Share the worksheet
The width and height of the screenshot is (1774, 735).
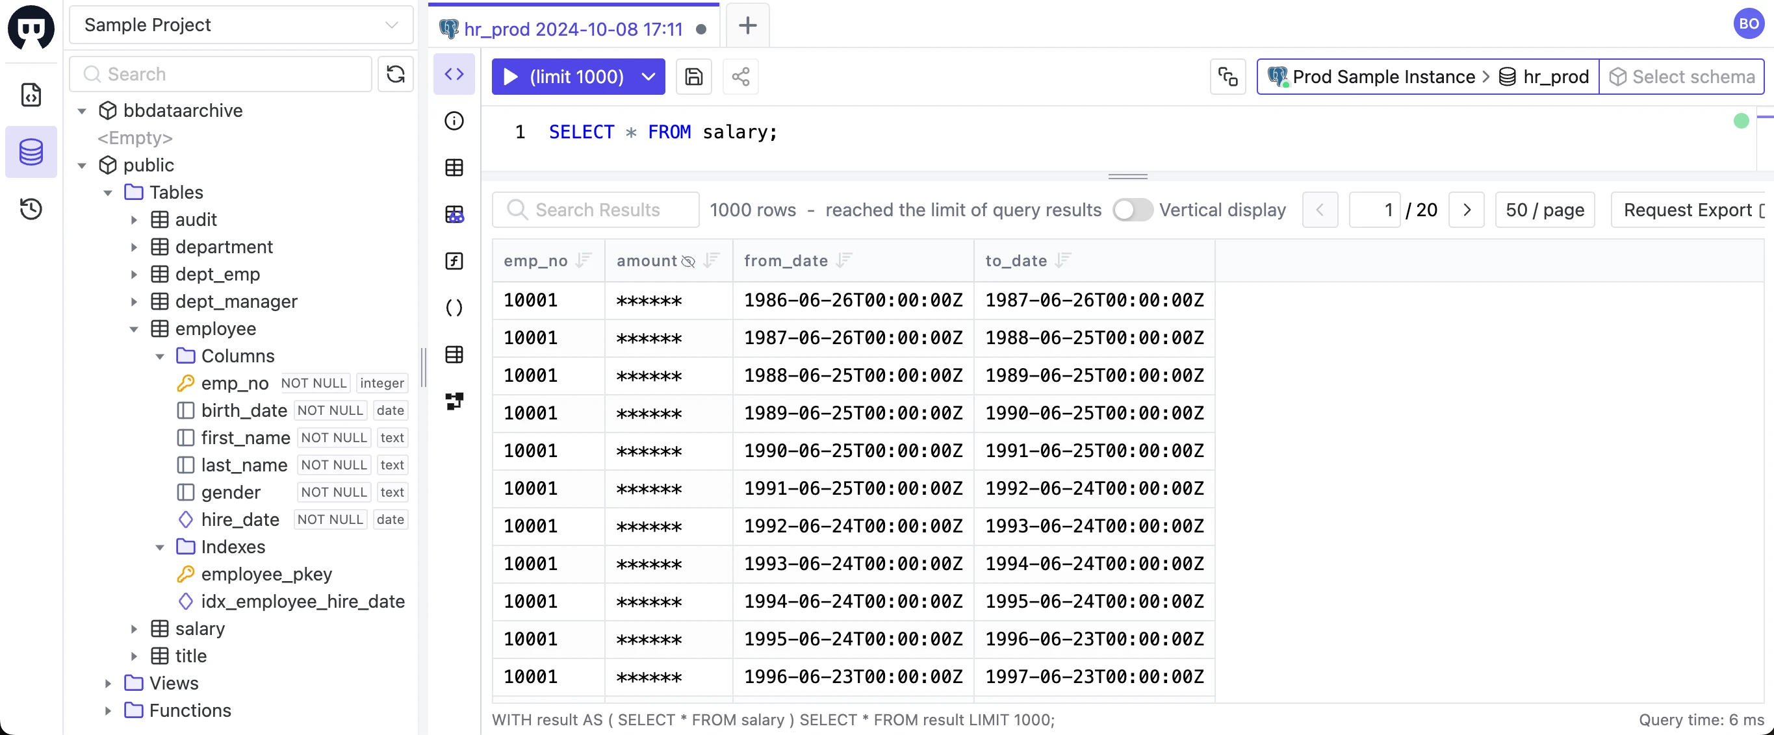click(x=740, y=77)
